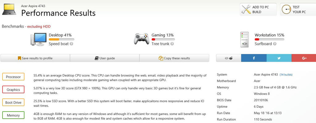
Task: Click the embed code and Reddit share button
Action: click(x=229, y=58)
